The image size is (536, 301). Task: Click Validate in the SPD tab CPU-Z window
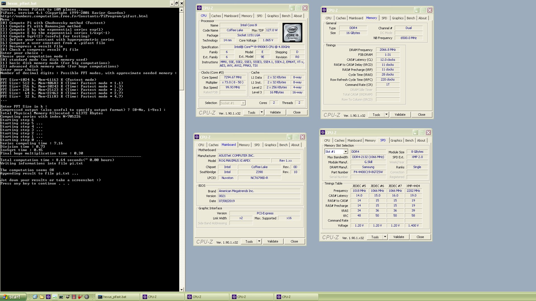399,237
